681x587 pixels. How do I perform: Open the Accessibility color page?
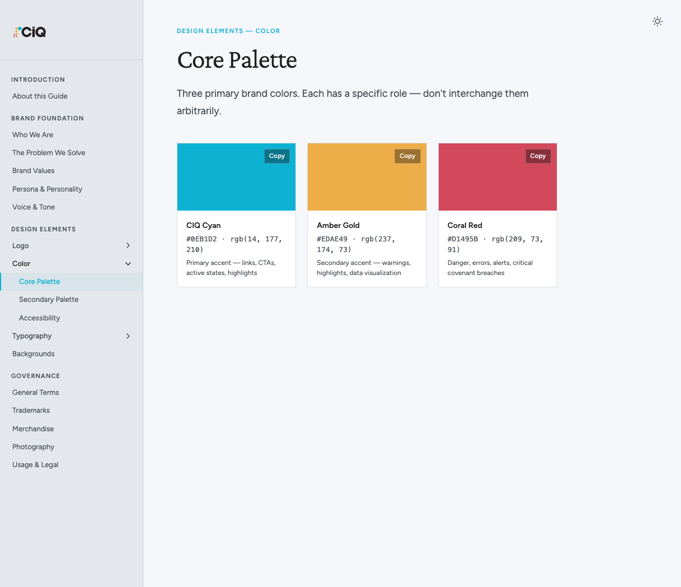(x=39, y=318)
